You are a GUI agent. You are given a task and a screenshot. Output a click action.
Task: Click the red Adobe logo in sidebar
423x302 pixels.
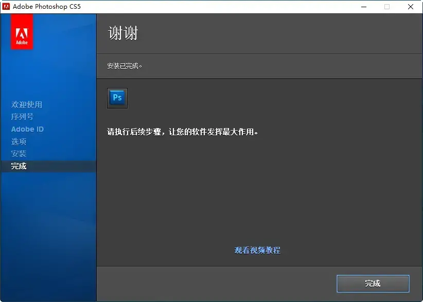pyautogui.click(x=22, y=32)
